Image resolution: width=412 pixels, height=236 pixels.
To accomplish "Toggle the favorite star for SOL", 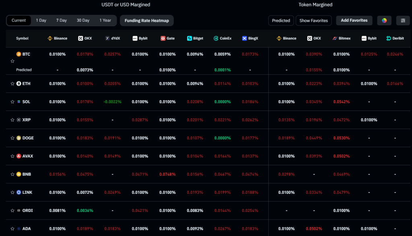I will [x=12, y=102].
